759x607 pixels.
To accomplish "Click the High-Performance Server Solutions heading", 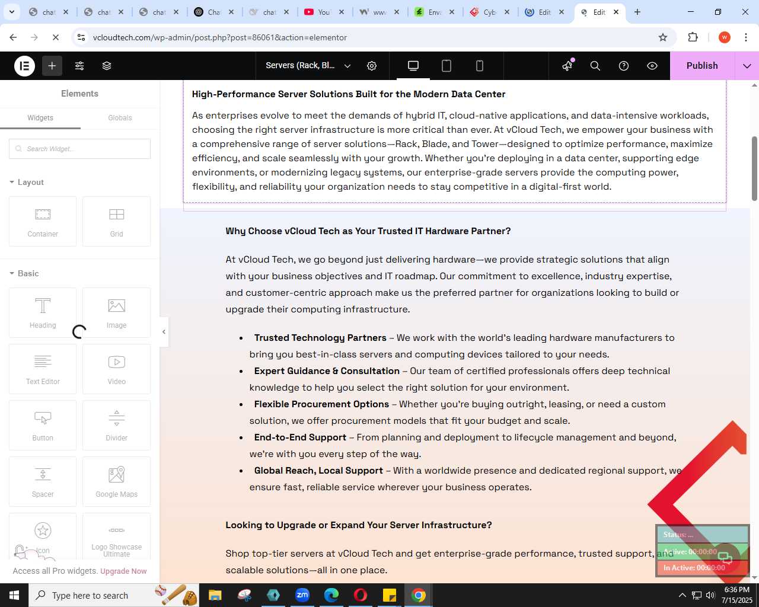I will tap(349, 94).
